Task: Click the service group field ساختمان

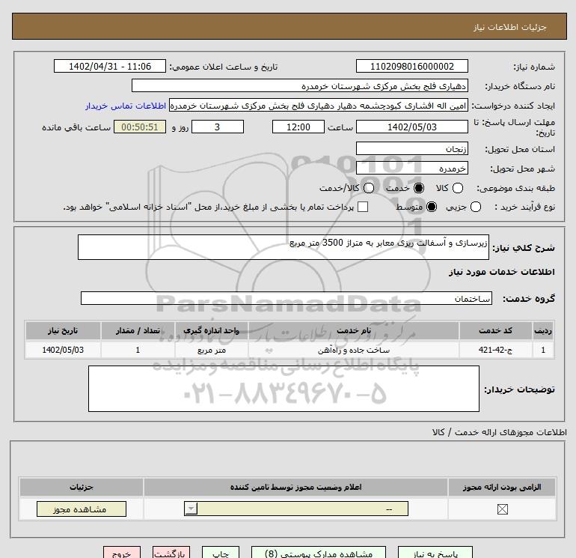Action: pyautogui.click(x=287, y=298)
